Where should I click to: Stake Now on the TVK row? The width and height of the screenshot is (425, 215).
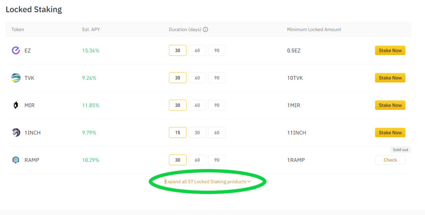point(390,78)
